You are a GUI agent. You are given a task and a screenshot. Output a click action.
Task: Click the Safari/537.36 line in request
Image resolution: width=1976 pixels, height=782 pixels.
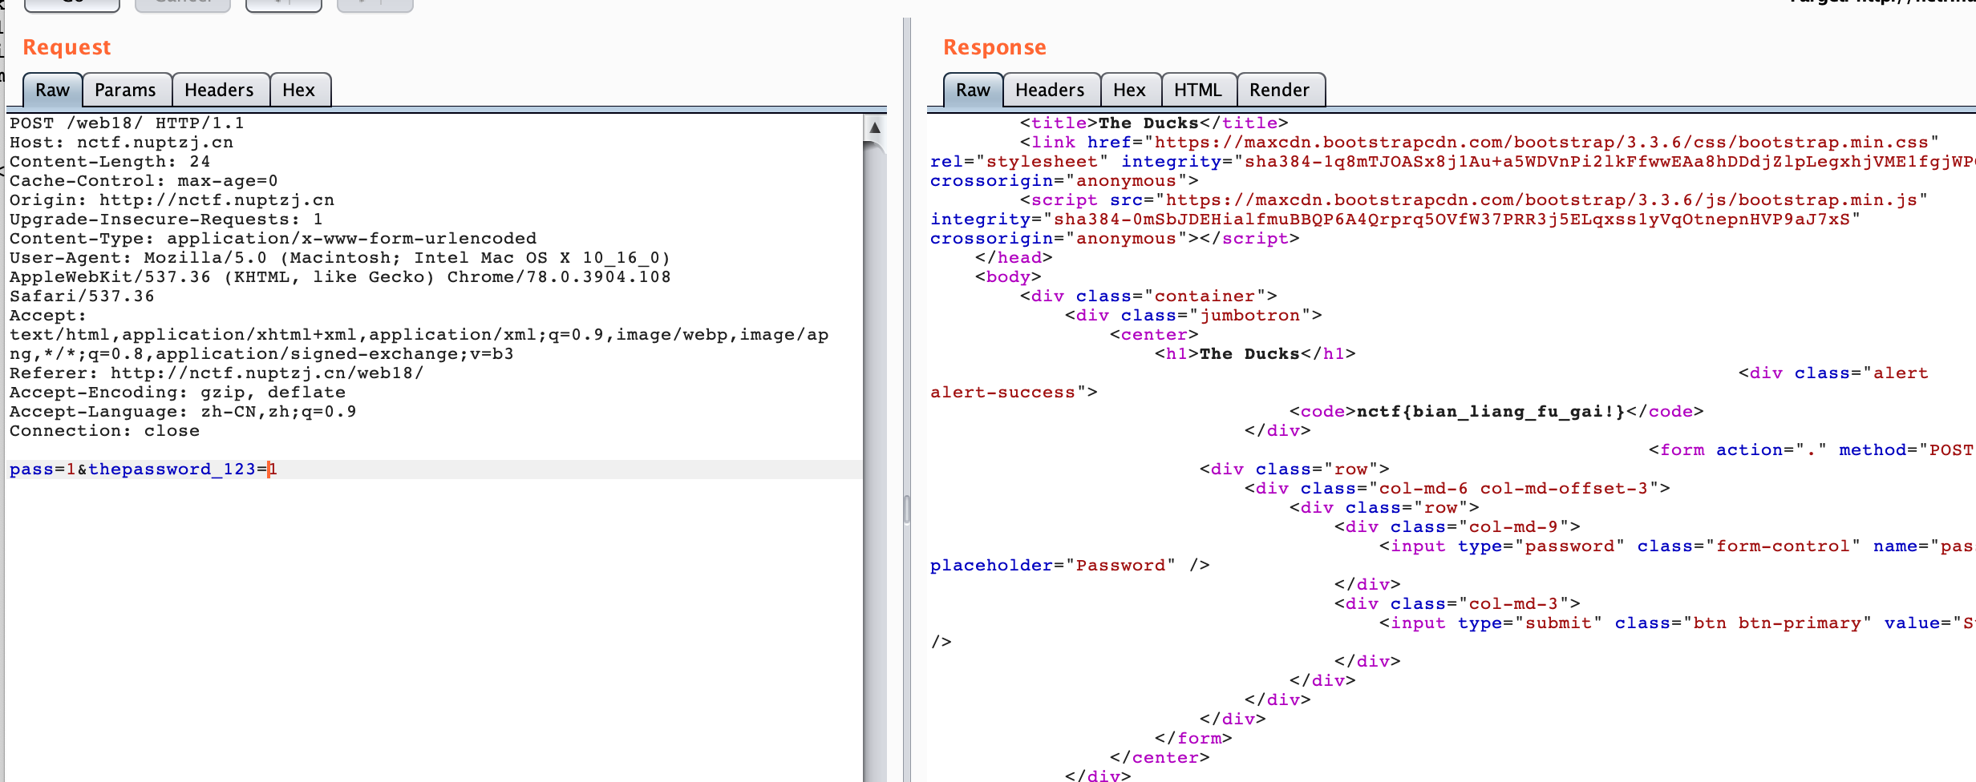tap(82, 296)
